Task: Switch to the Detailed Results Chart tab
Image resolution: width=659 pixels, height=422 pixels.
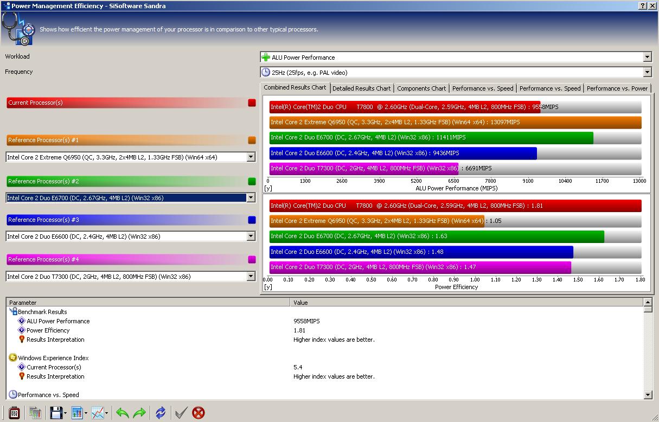Action: [x=361, y=88]
